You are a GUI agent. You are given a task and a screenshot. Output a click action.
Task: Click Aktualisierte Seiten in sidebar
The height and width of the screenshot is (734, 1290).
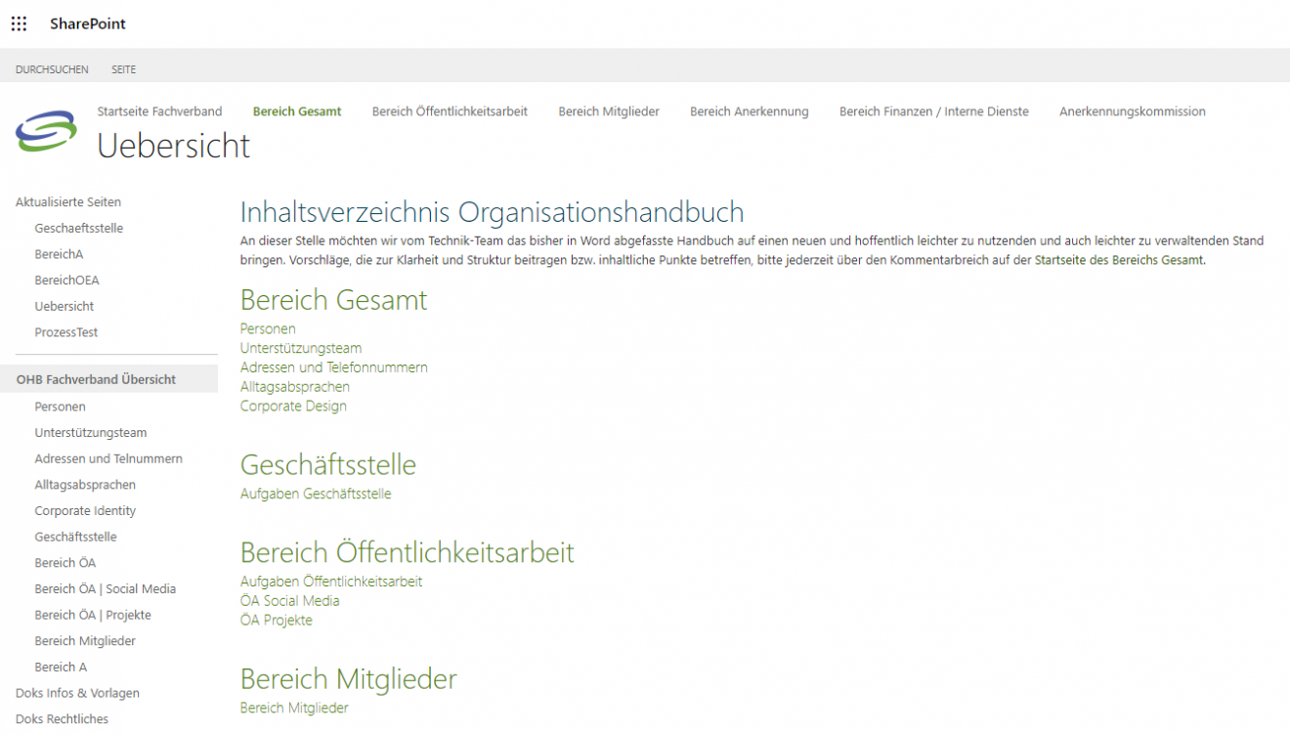click(68, 202)
